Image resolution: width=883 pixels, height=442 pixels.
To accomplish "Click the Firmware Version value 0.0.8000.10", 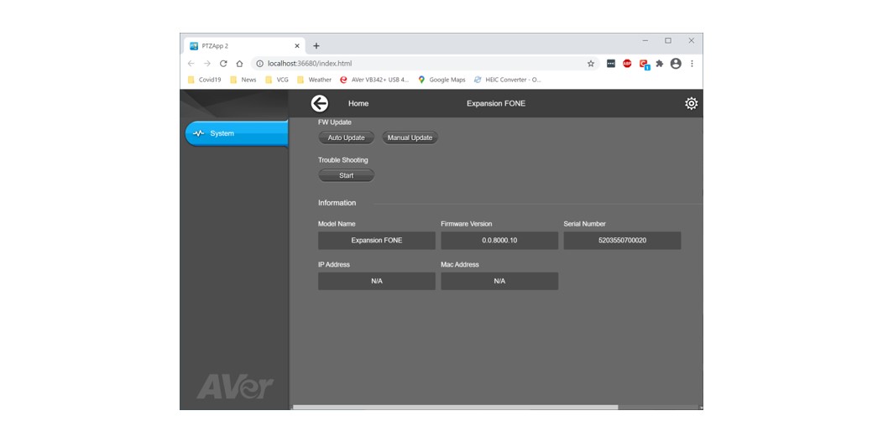I will coord(499,241).
